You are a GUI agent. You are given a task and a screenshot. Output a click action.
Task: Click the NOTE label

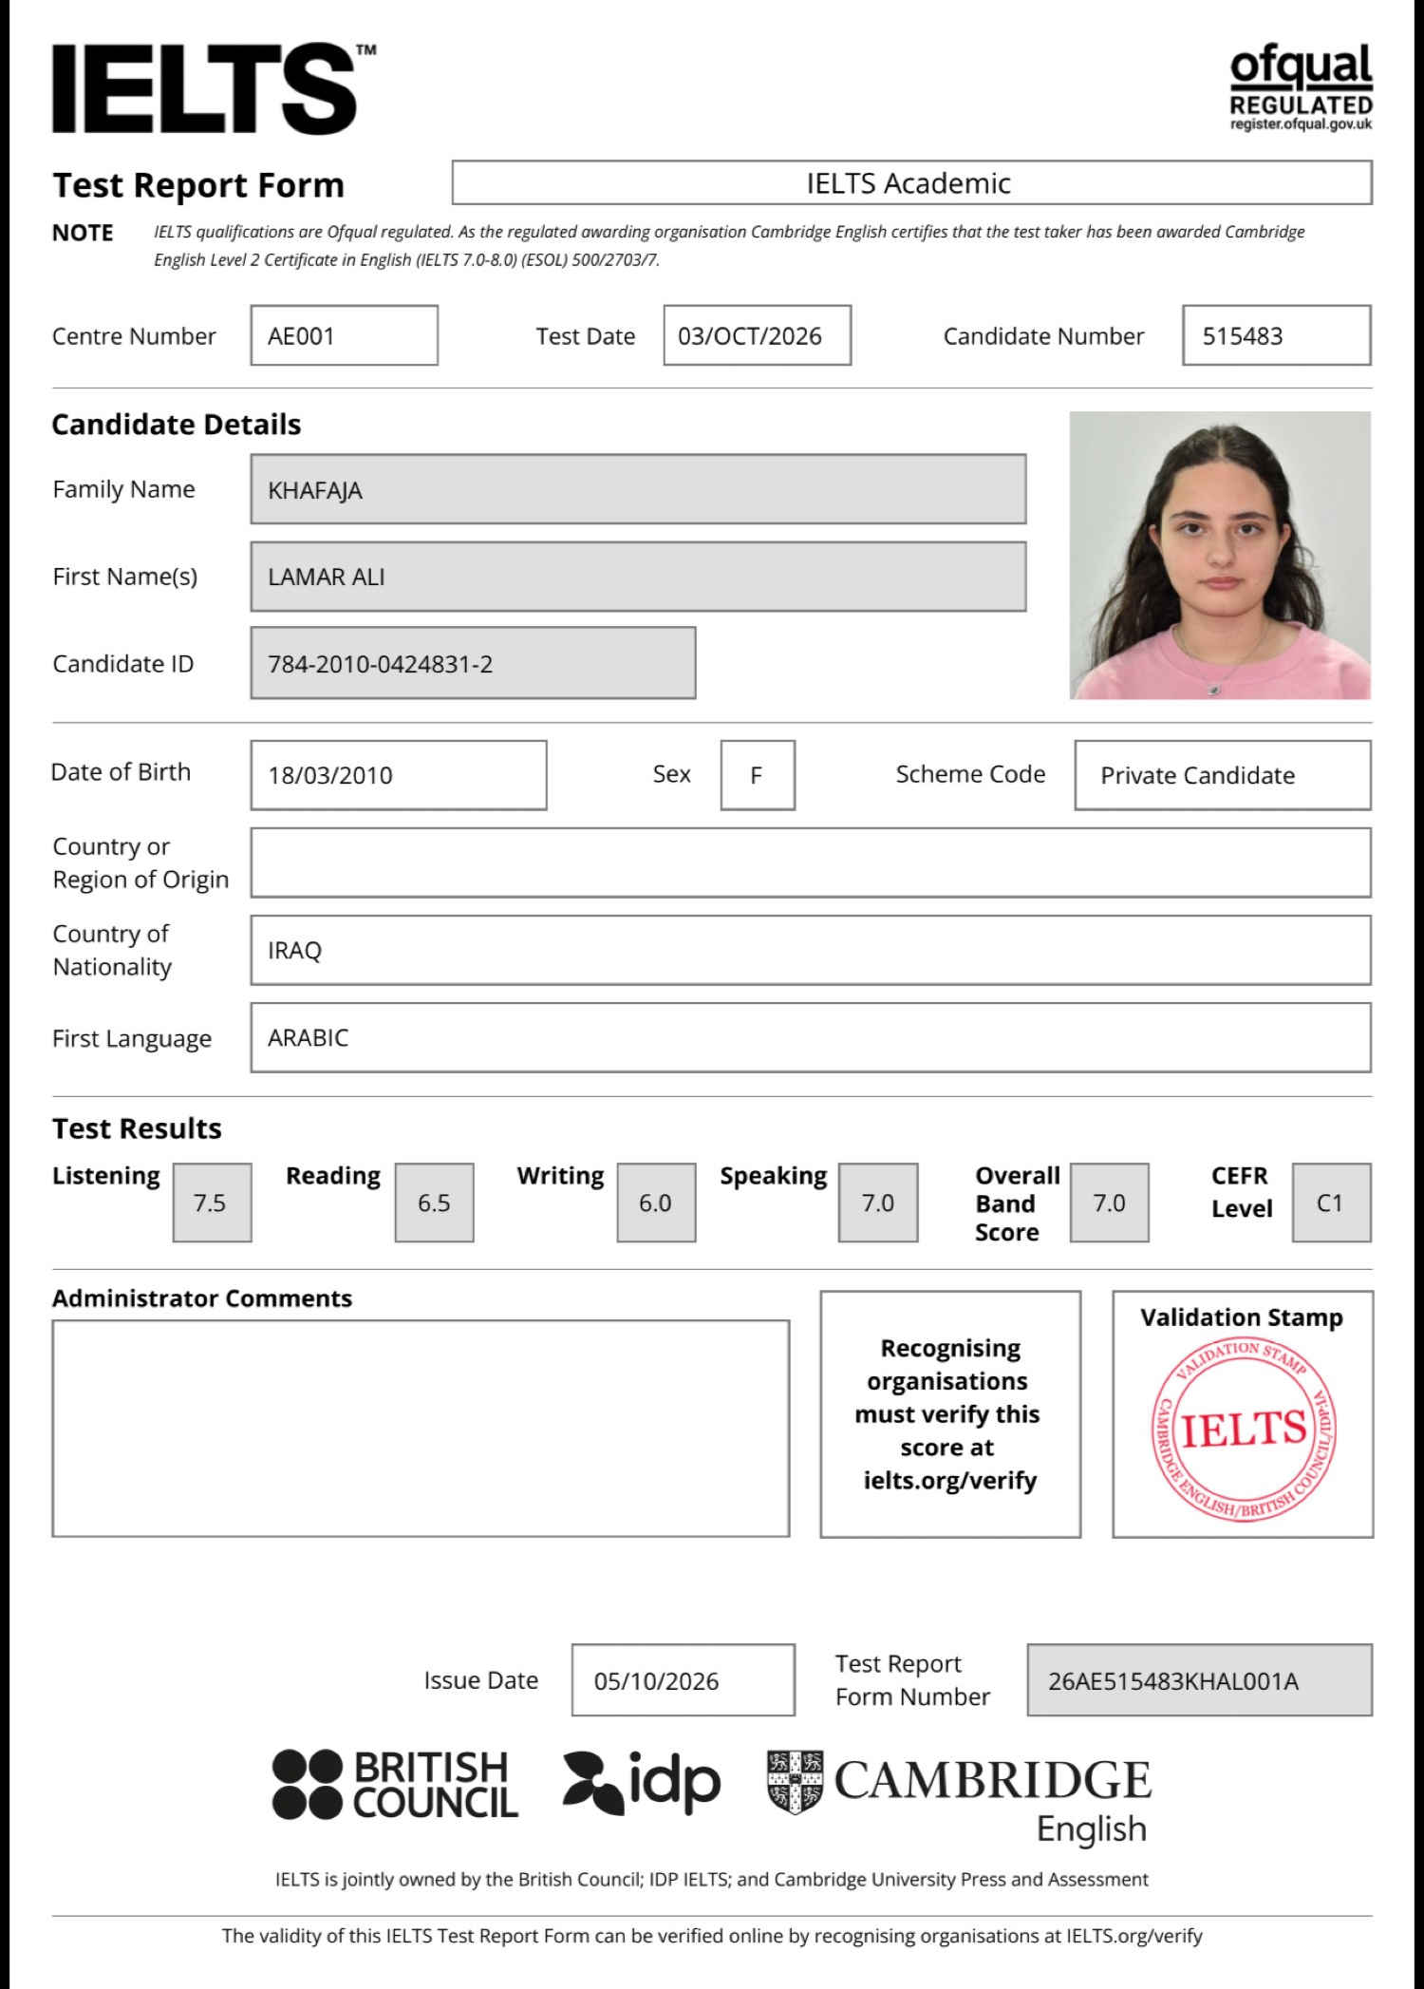pyautogui.click(x=83, y=233)
